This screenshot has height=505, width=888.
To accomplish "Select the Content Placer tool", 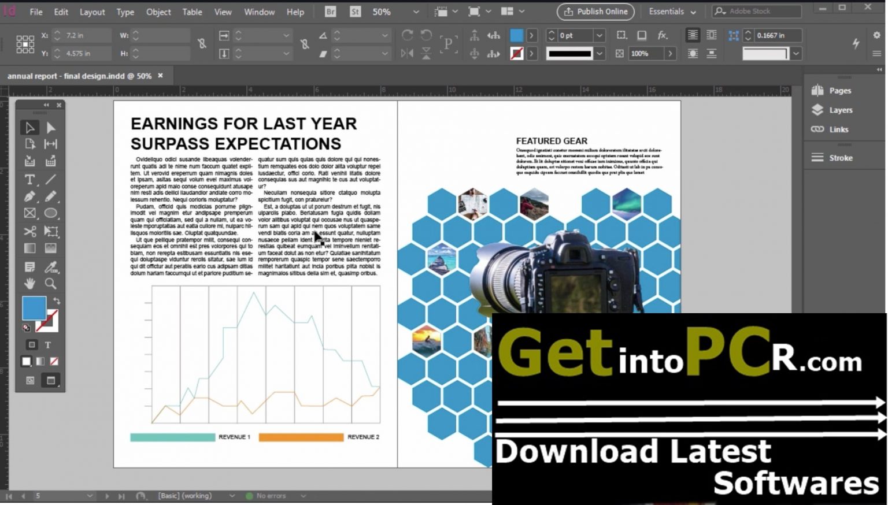I will click(51, 161).
